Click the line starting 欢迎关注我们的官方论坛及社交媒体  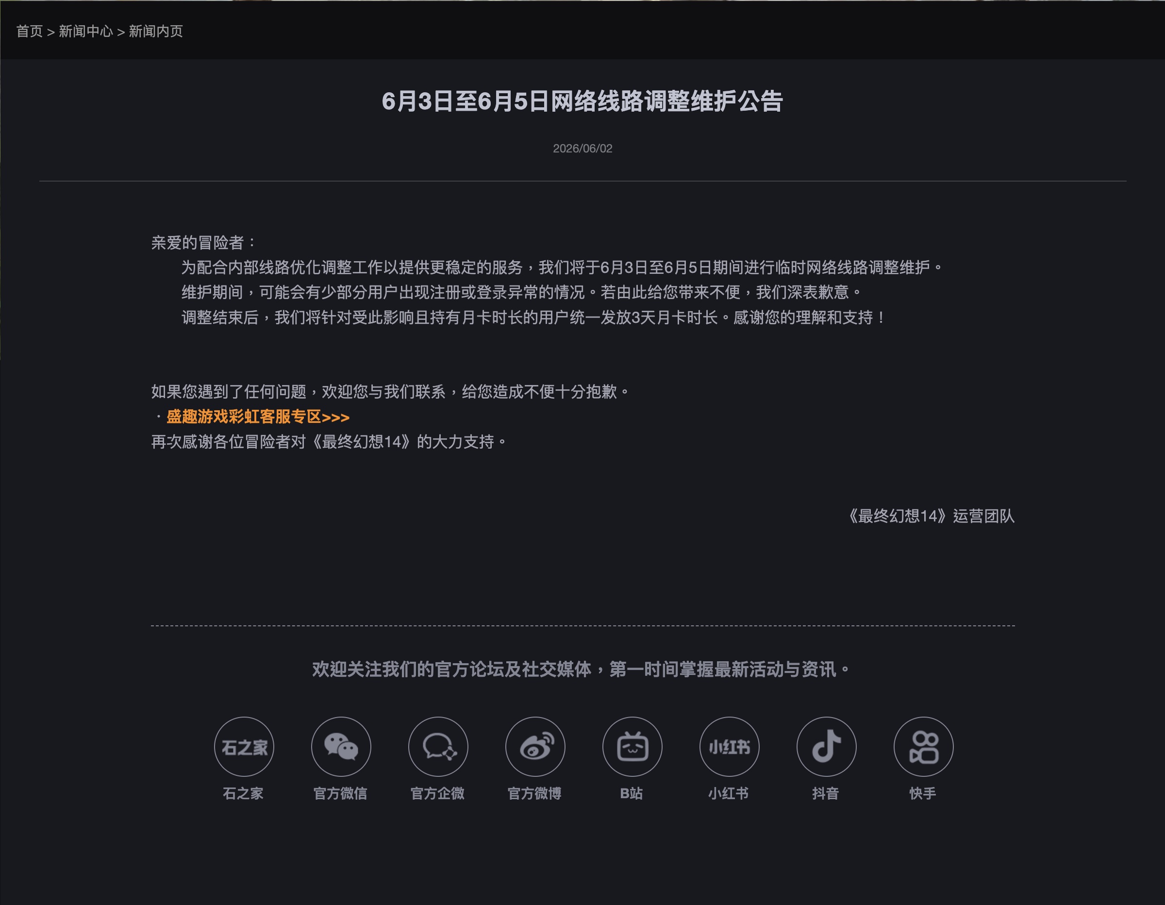(x=582, y=669)
